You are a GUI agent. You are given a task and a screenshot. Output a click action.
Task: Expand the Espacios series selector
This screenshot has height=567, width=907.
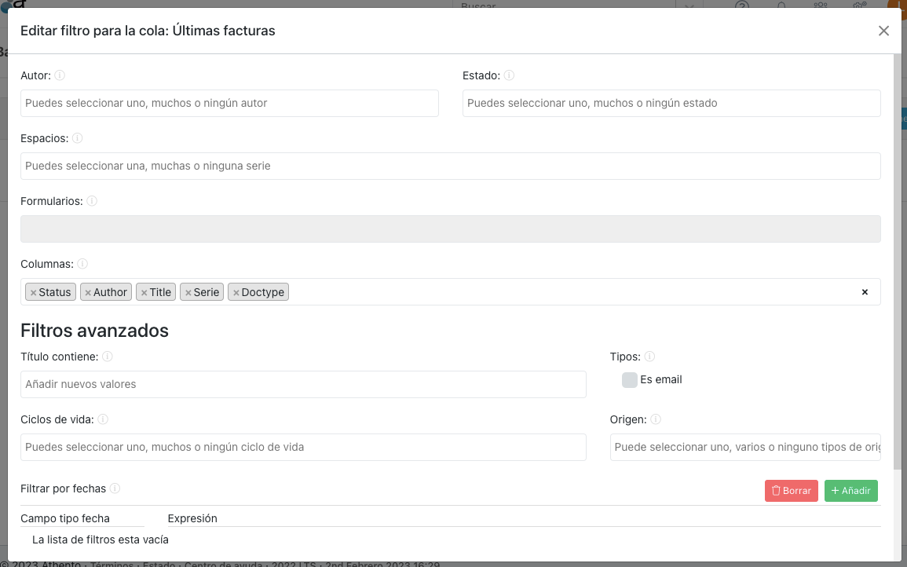(x=450, y=166)
